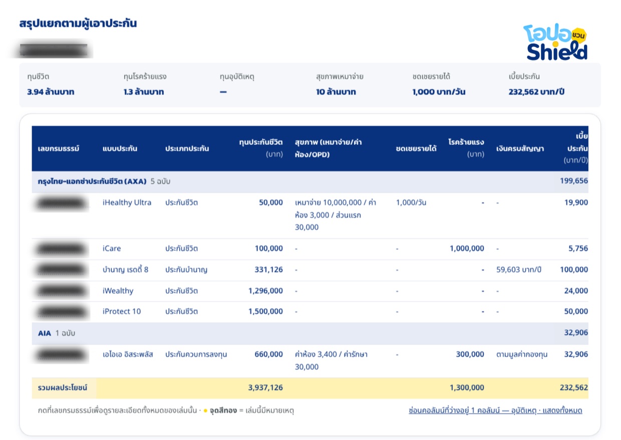
Task: Click the 100,000 sum insured of iCare
Action: (x=269, y=249)
